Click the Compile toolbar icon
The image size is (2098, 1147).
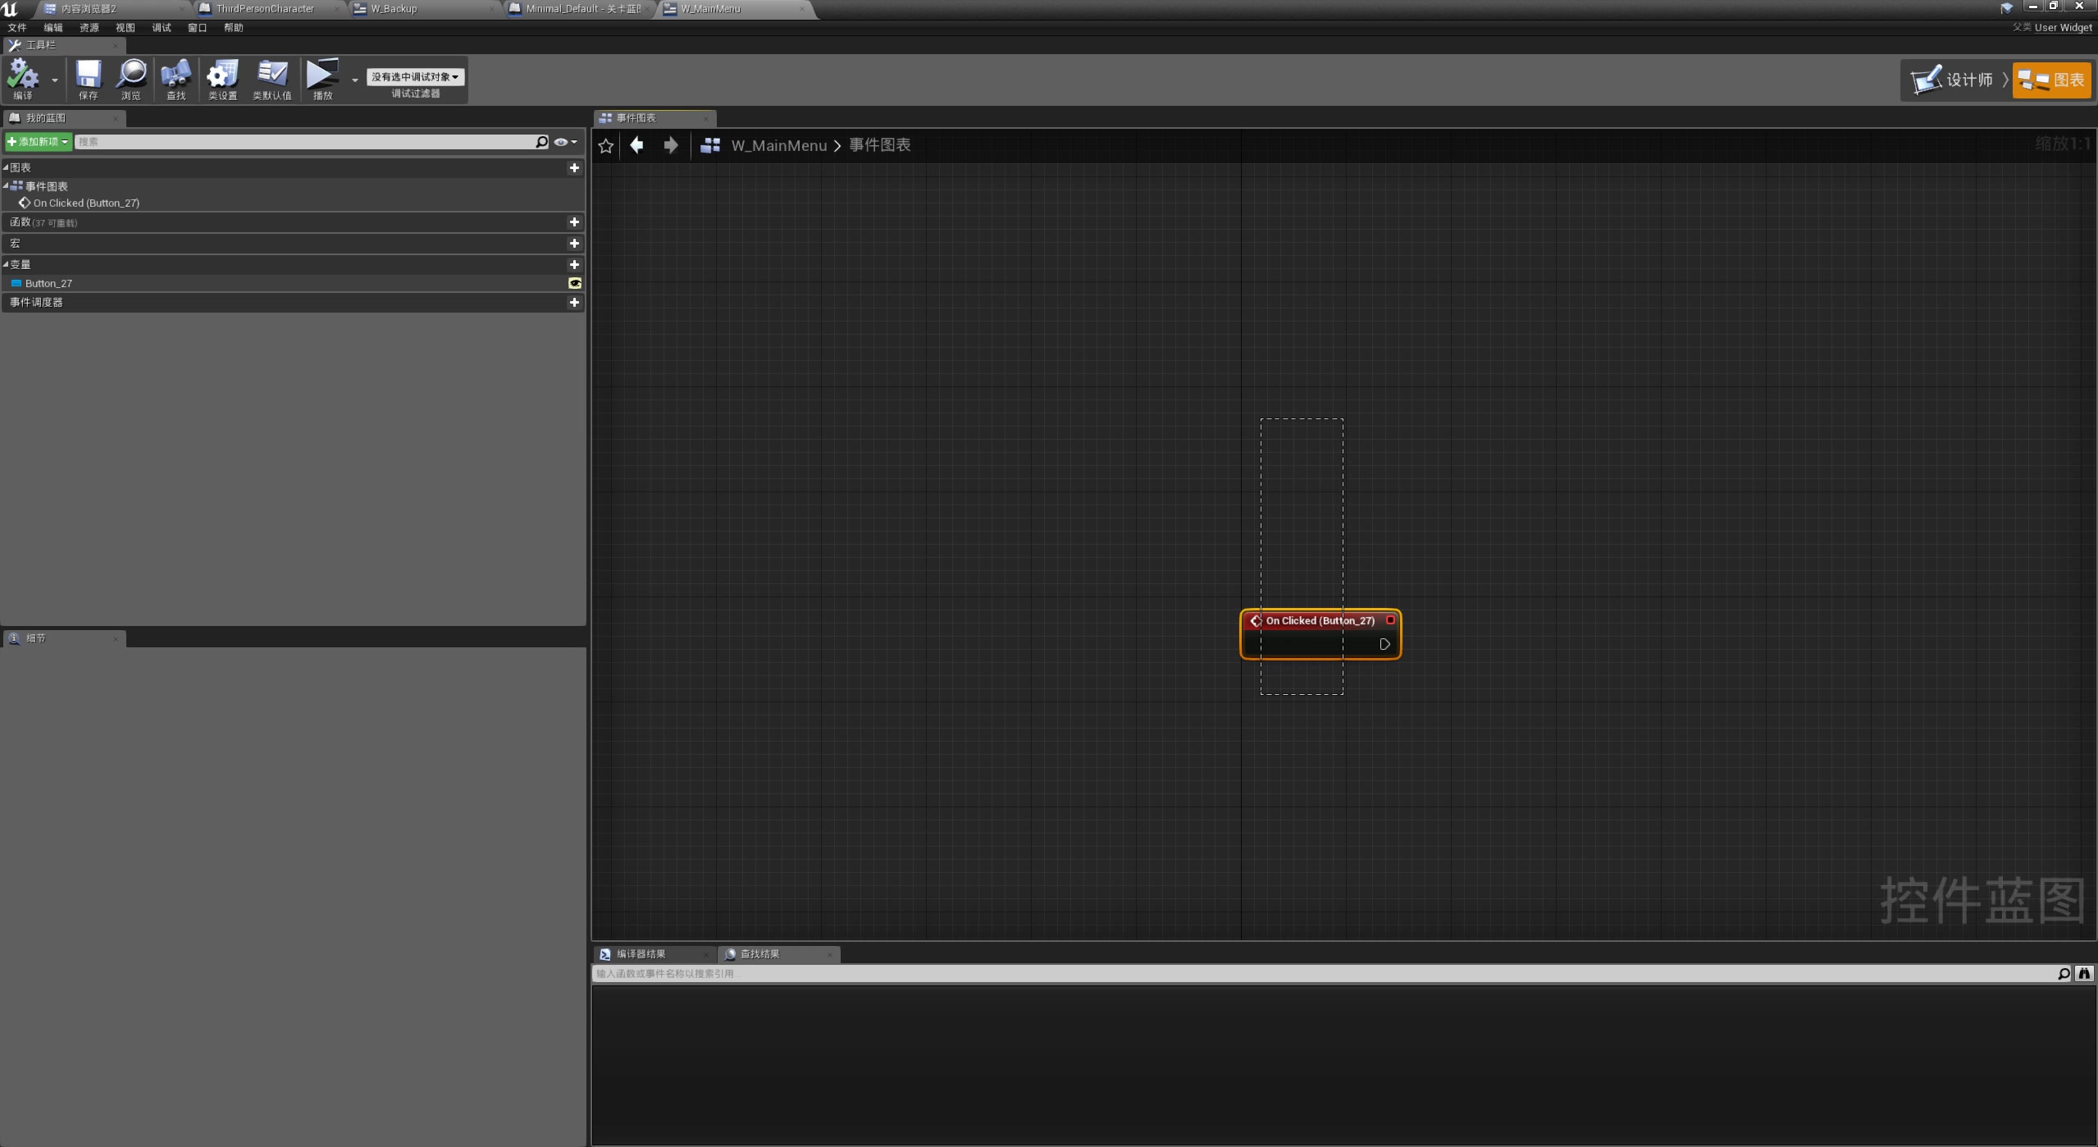pyautogui.click(x=23, y=80)
